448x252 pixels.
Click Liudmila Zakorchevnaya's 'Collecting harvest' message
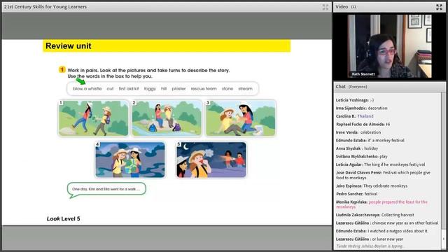tap(375, 215)
